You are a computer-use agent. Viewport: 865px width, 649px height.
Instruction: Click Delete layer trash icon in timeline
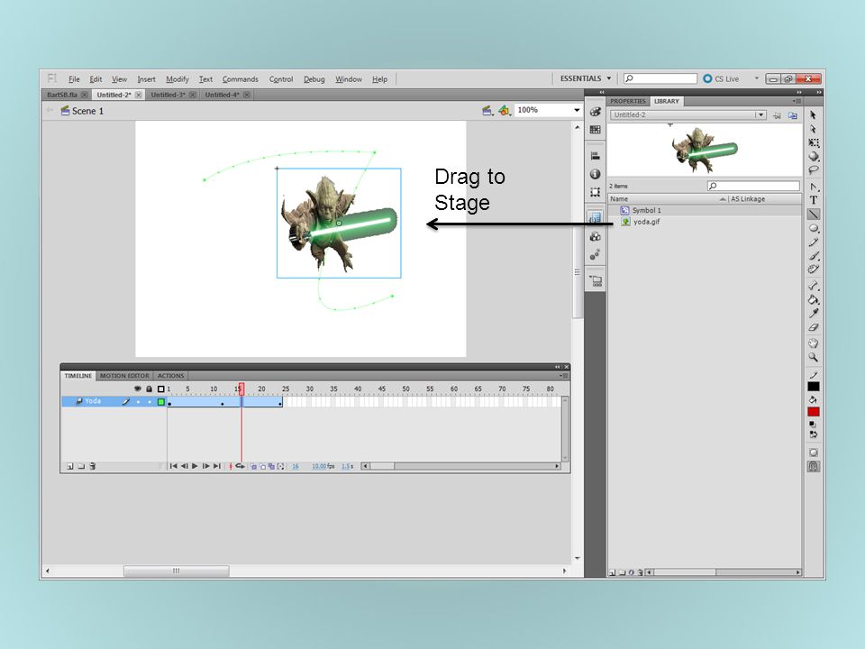(x=93, y=466)
